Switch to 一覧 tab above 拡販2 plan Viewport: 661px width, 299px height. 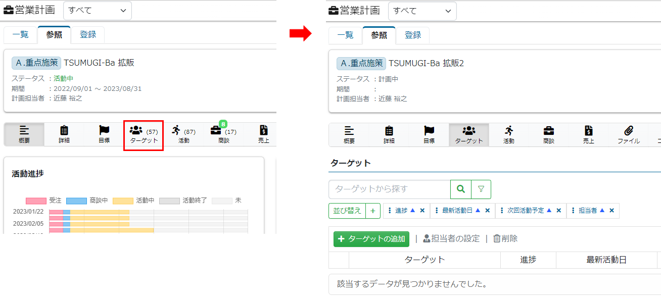345,35
